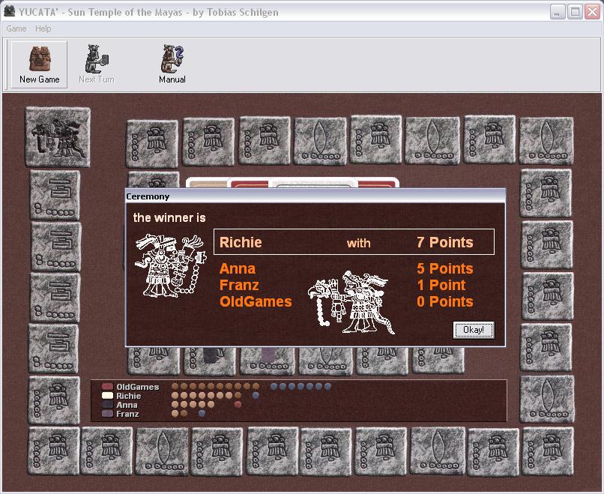Minimize the YUCATA' window
The image size is (604, 494).
557,11
